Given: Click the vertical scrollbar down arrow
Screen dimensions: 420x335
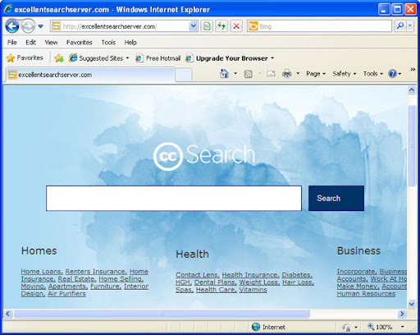Looking at the screenshot, I should pyautogui.click(x=412, y=304).
